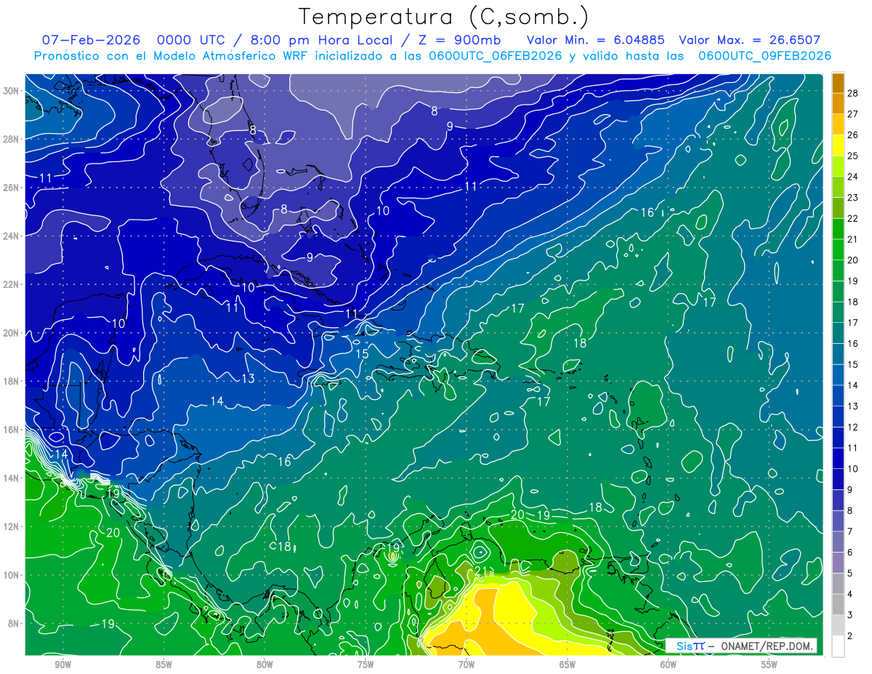Click the white bottom segment of the color bar
The image size is (872, 674).
coord(838,646)
